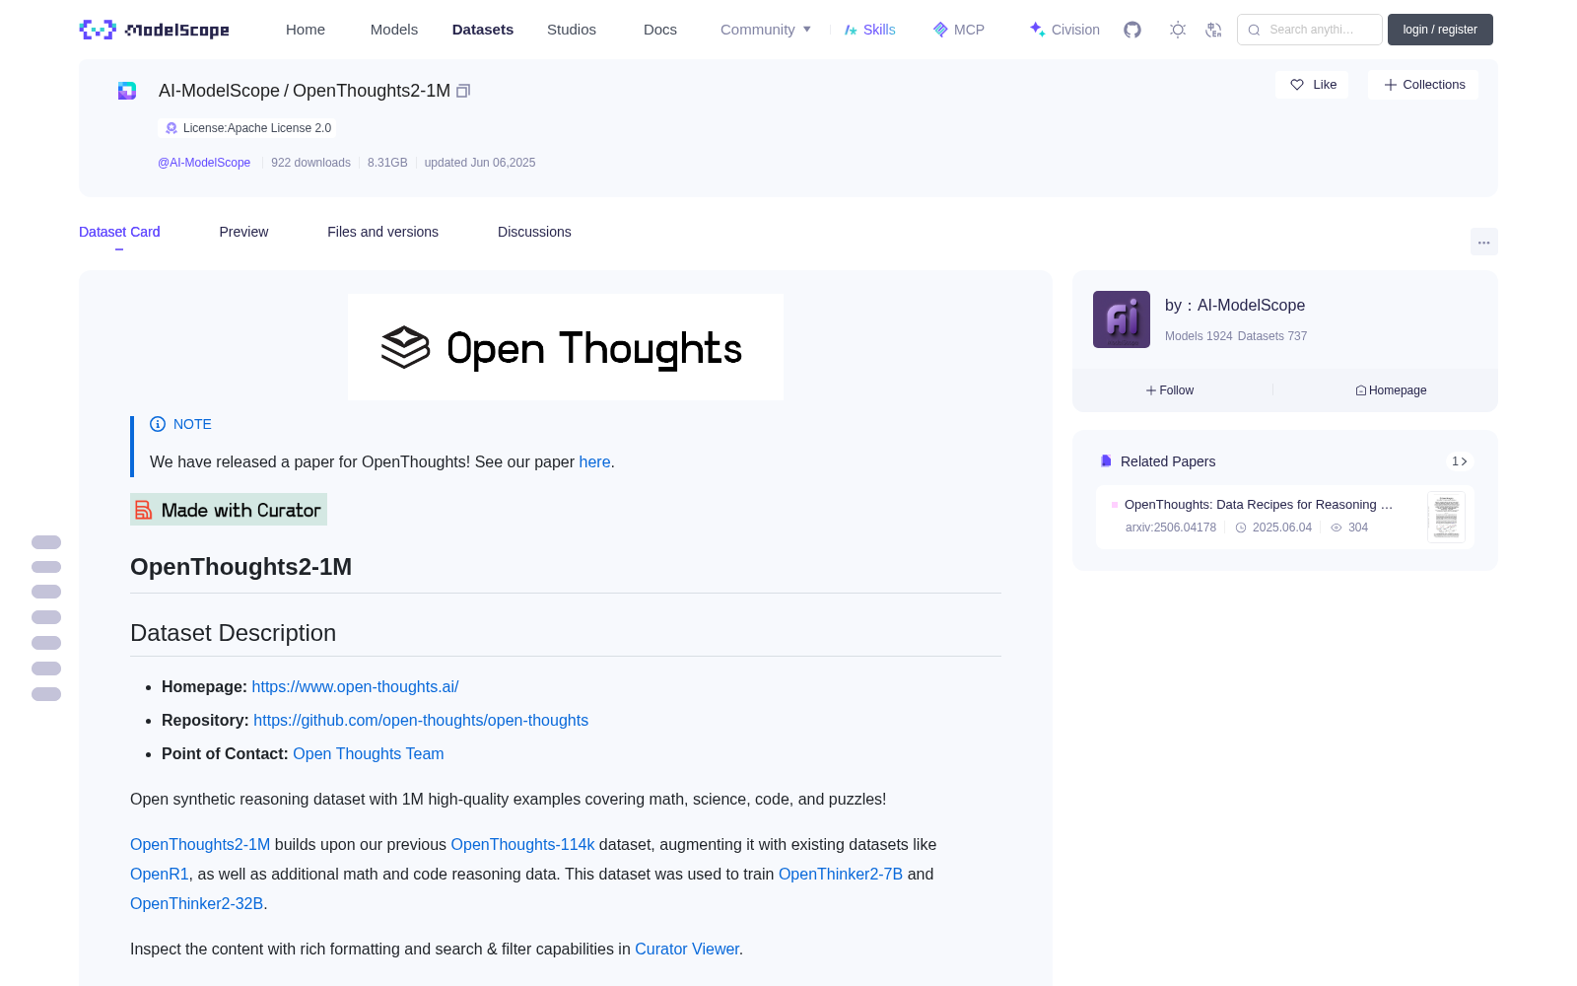This screenshot has height=986, width=1577.
Task: Open the open-thoughts.ai homepage link
Action: [355, 686]
